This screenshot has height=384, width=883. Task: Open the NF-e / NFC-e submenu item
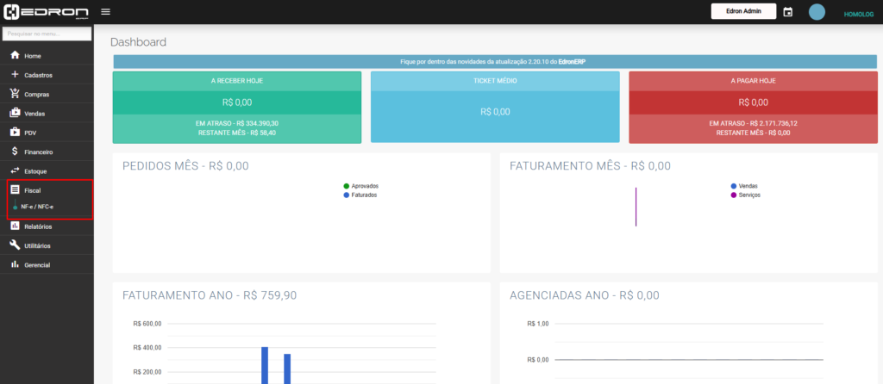38,207
